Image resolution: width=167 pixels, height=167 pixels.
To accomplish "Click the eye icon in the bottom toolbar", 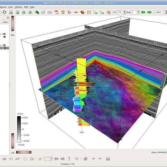I will coord(77,159).
